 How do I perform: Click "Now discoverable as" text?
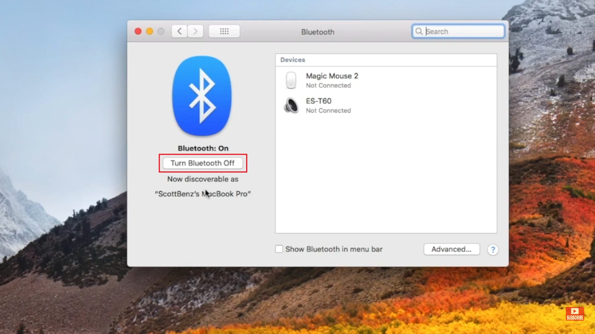pos(203,179)
